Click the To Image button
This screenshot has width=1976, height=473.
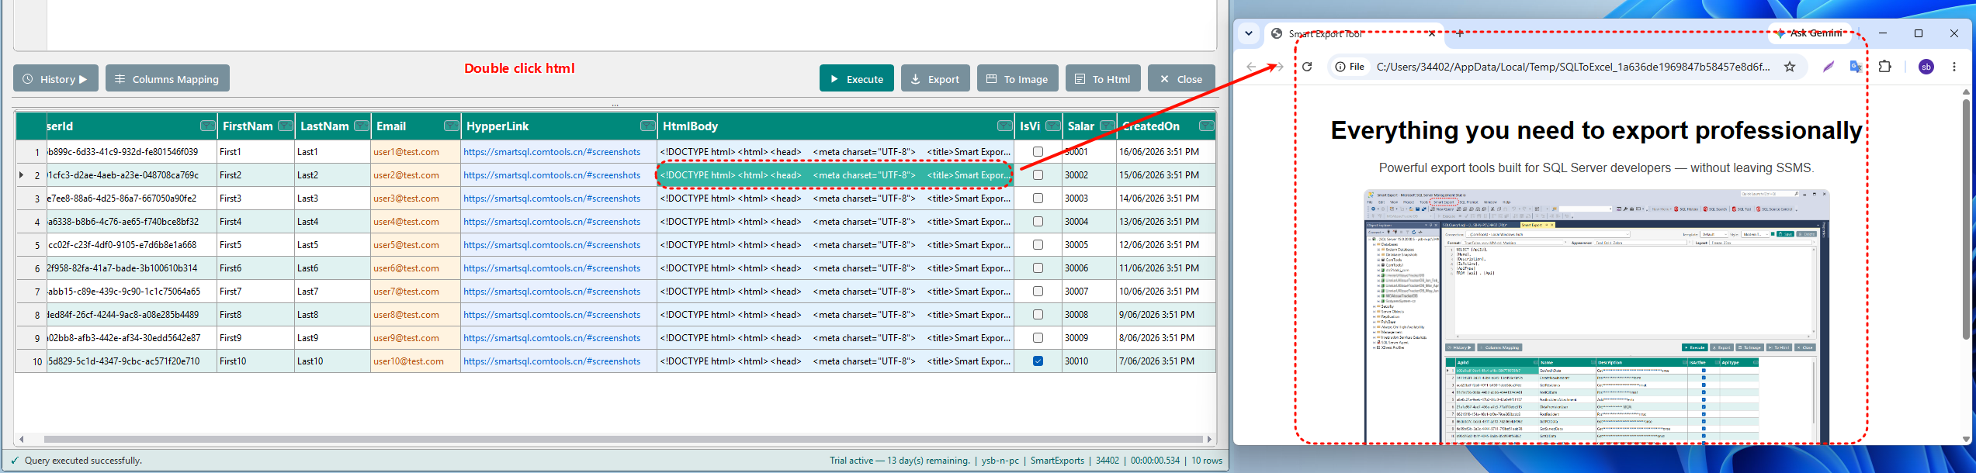1017,78
